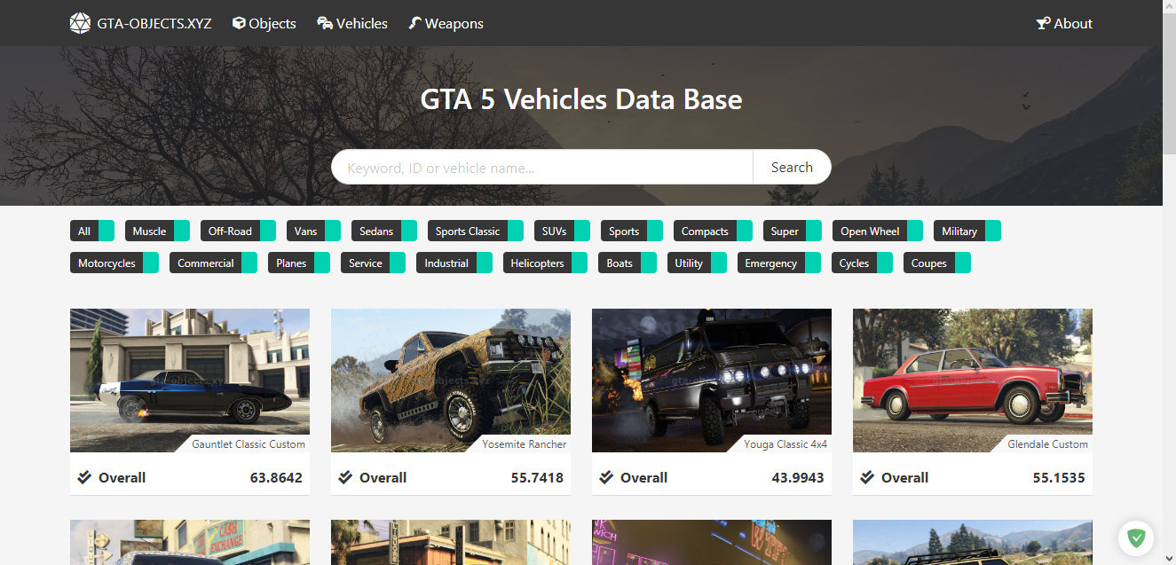Click the Overall checkmark icon under Yosemite Rancher
The image size is (1176, 565).
[344, 476]
